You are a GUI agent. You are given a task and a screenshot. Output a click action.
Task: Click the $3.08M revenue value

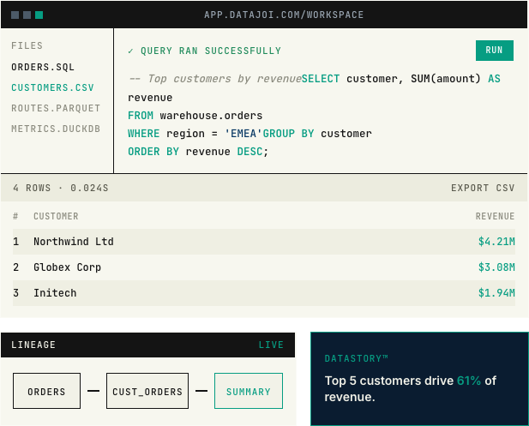[496, 267]
